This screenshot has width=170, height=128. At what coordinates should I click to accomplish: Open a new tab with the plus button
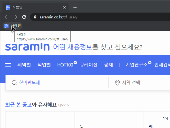[x=75, y=7]
